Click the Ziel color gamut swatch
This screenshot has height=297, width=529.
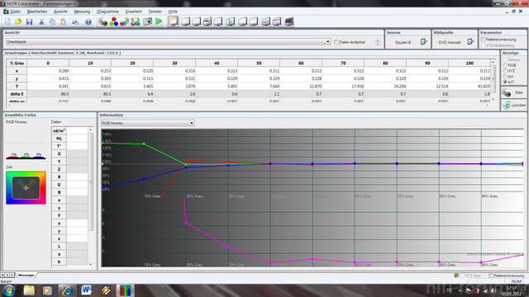click(x=26, y=188)
